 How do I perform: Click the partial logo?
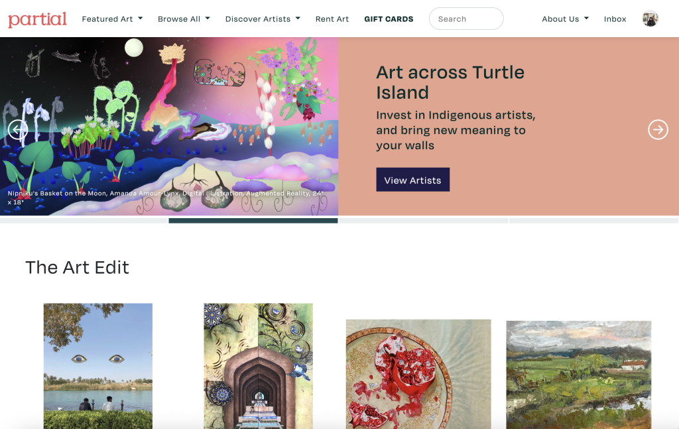[x=37, y=19]
